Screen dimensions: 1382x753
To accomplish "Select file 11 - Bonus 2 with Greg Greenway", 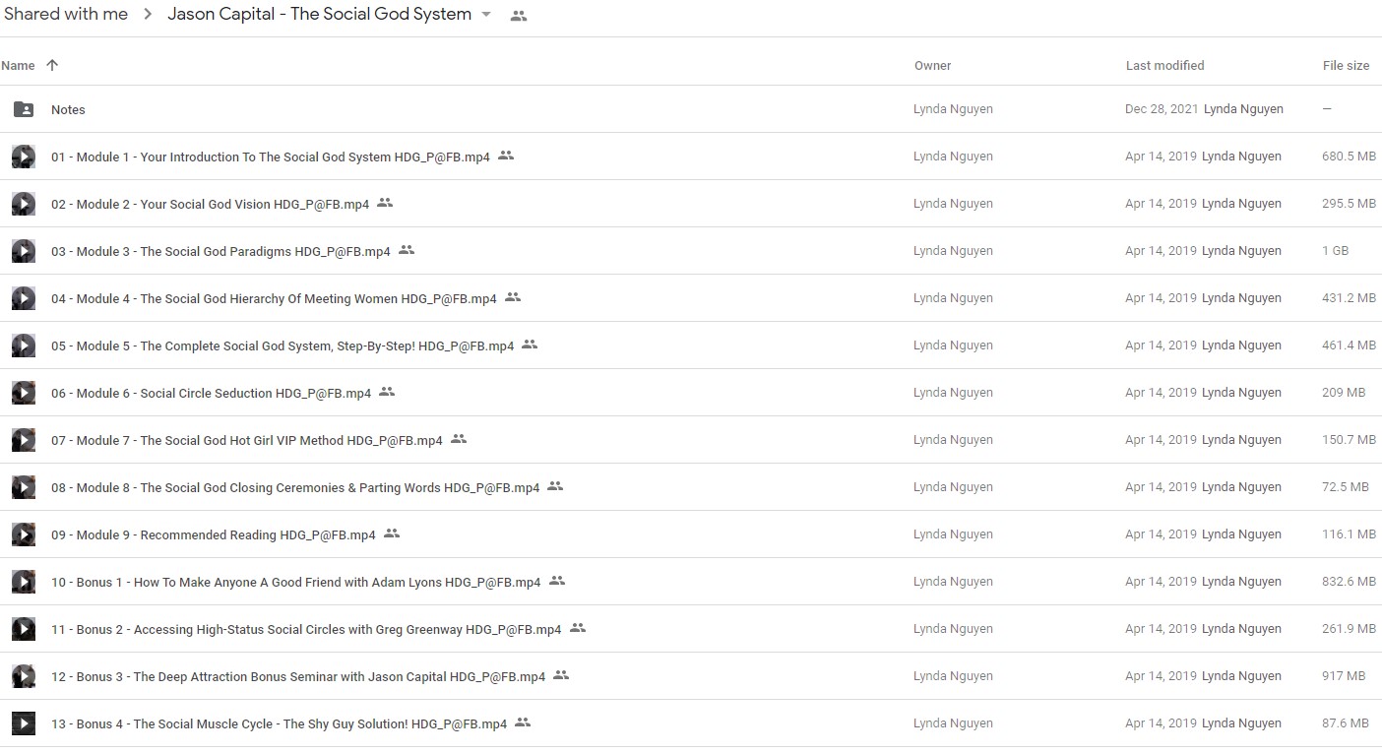I will [x=306, y=630].
